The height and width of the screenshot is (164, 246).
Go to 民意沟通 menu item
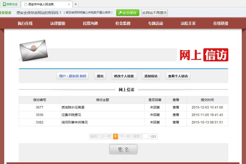point(90,24)
